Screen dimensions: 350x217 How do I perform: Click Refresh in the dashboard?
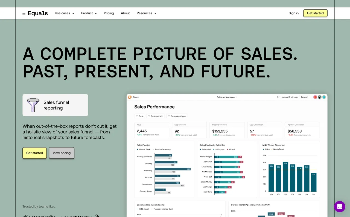click(304, 97)
